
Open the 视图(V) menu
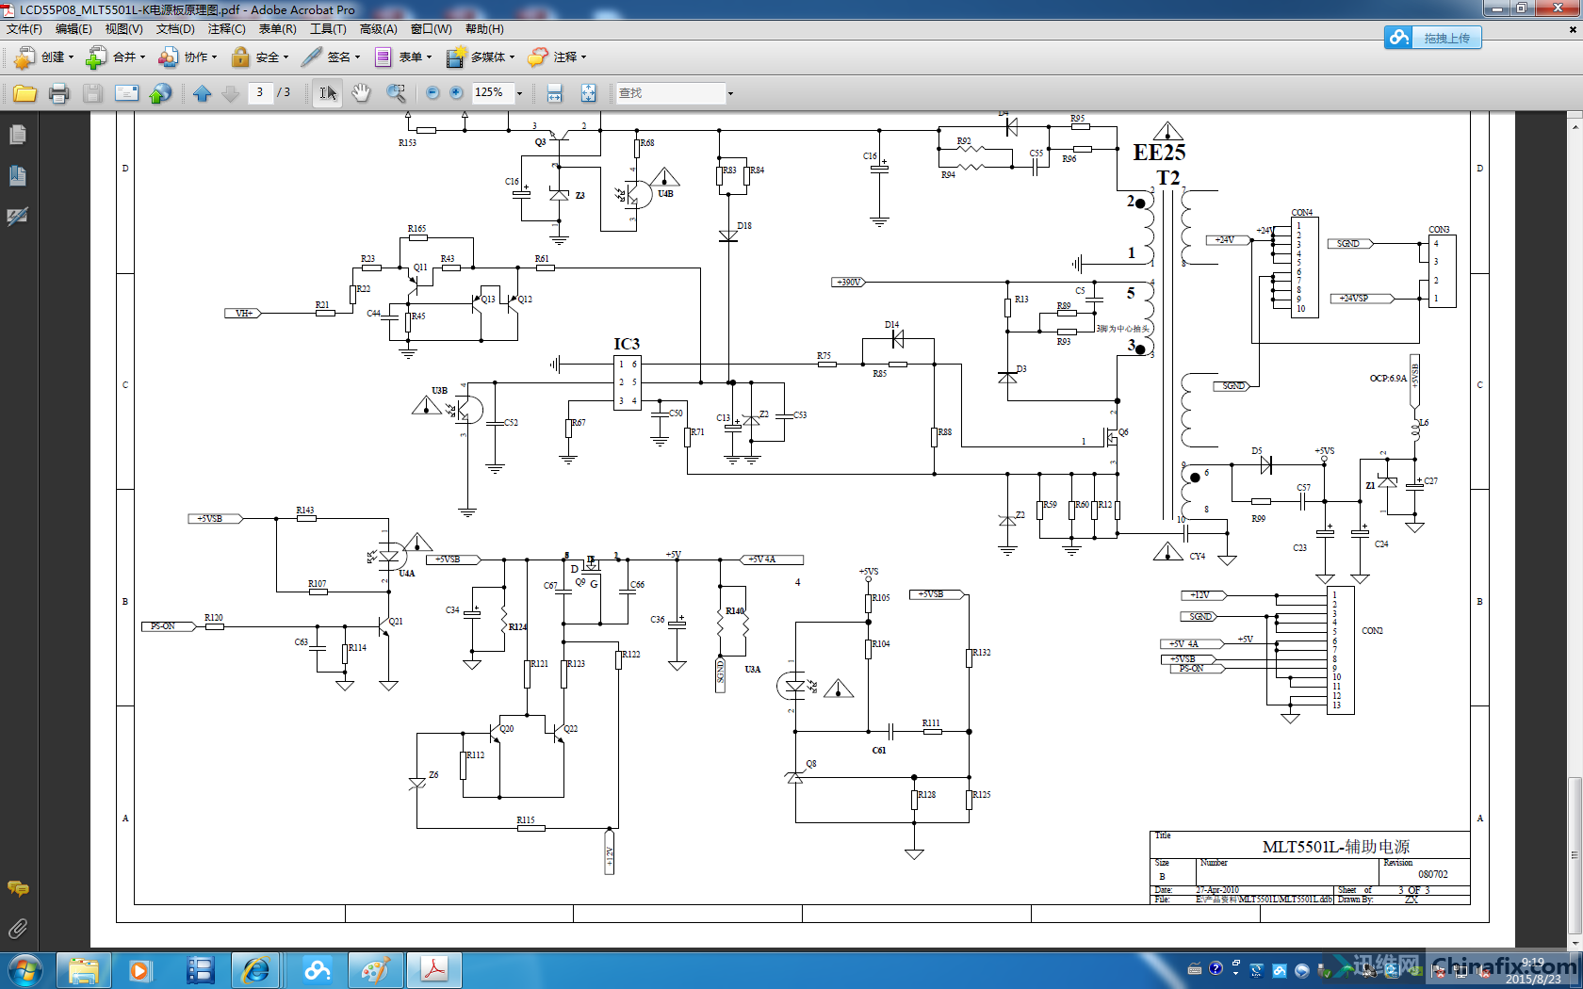point(123,29)
